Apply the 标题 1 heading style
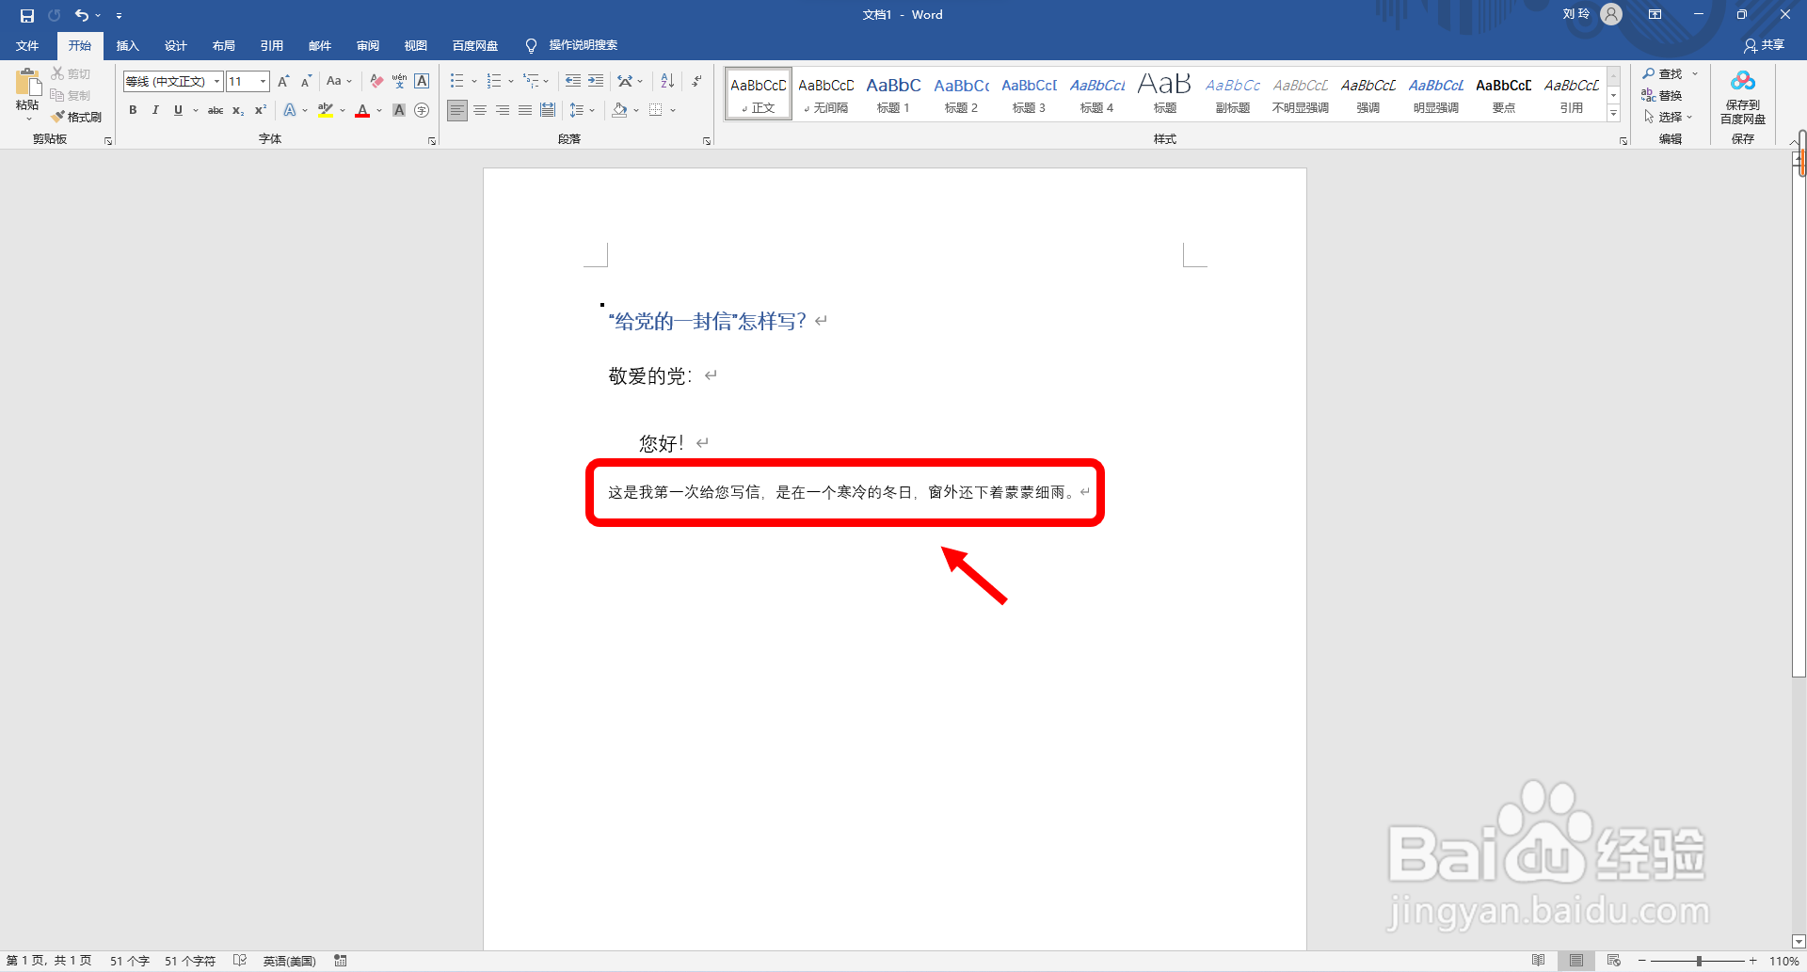The height and width of the screenshot is (972, 1807). coord(893,94)
